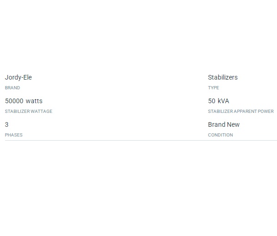Viewport: 277px width, 236px height.
Task: Click the word watts in wattage value
Action: (x=34, y=101)
